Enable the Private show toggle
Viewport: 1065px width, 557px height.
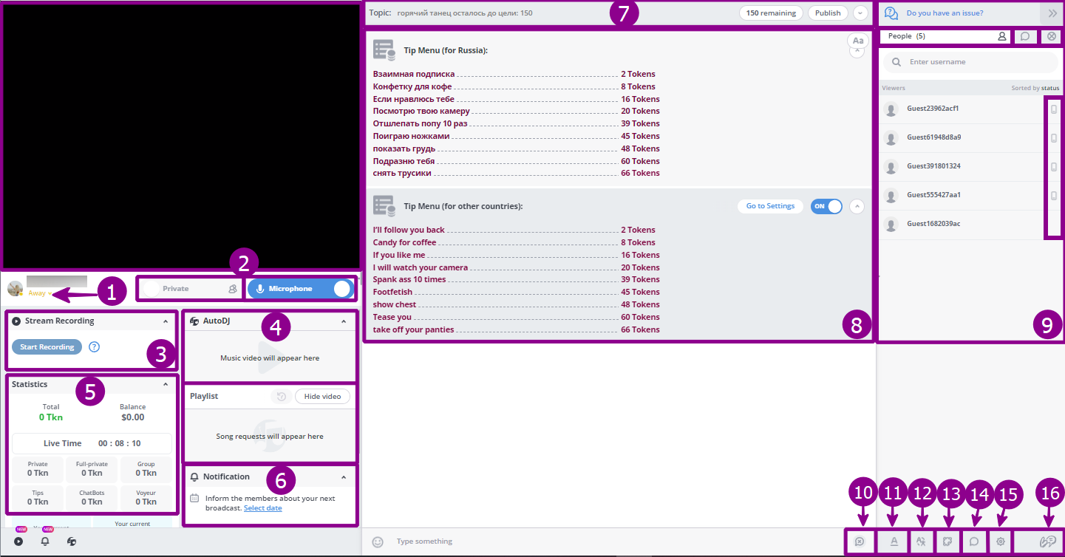[154, 289]
